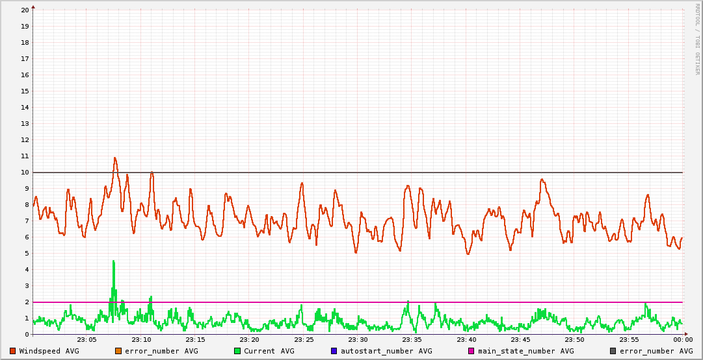Select the Current AVG legend text
Screen dimensions: 703x360
click(269, 351)
